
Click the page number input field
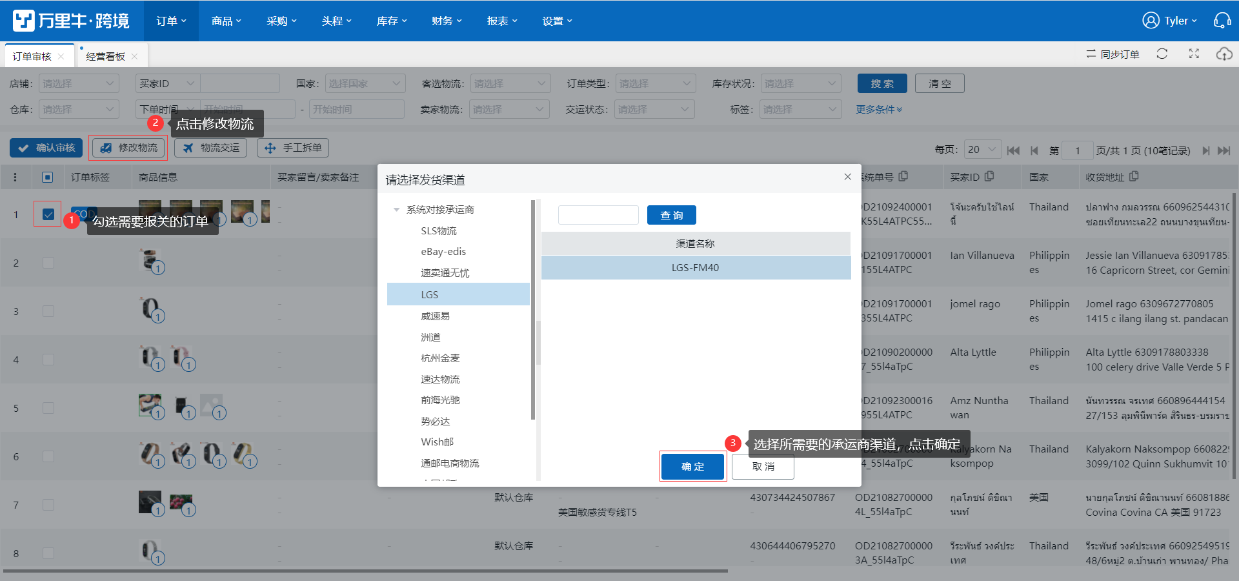pos(1077,150)
